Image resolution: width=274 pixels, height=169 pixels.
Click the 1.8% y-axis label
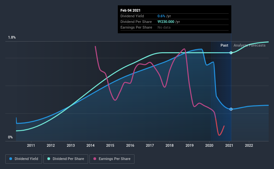(x=12, y=38)
